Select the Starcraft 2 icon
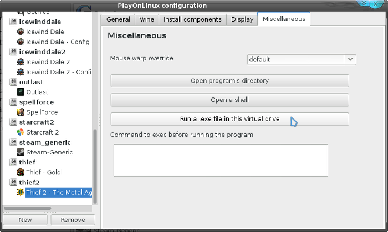 click(21, 132)
